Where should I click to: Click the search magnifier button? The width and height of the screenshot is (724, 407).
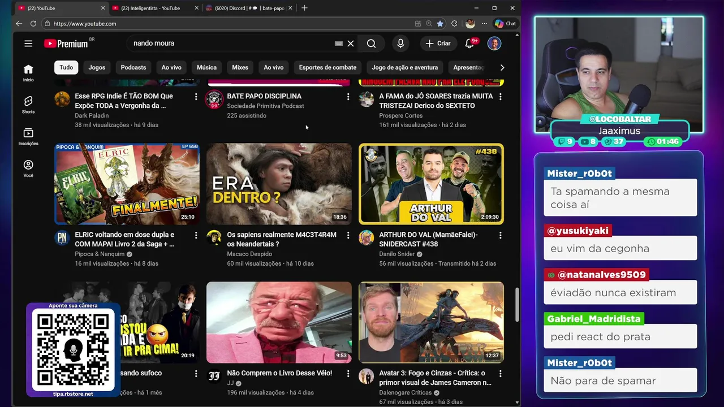[x=371, y=43]
